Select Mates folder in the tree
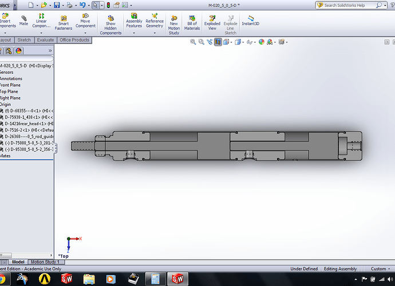395x286 pixels. pos(5,156)
